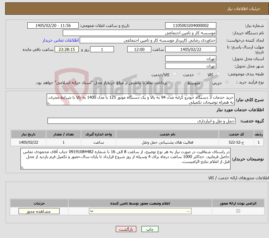Screen dimensions: 269x238
Task: Click the remaining time 23:28:15 field
Action: coord(67,50)
